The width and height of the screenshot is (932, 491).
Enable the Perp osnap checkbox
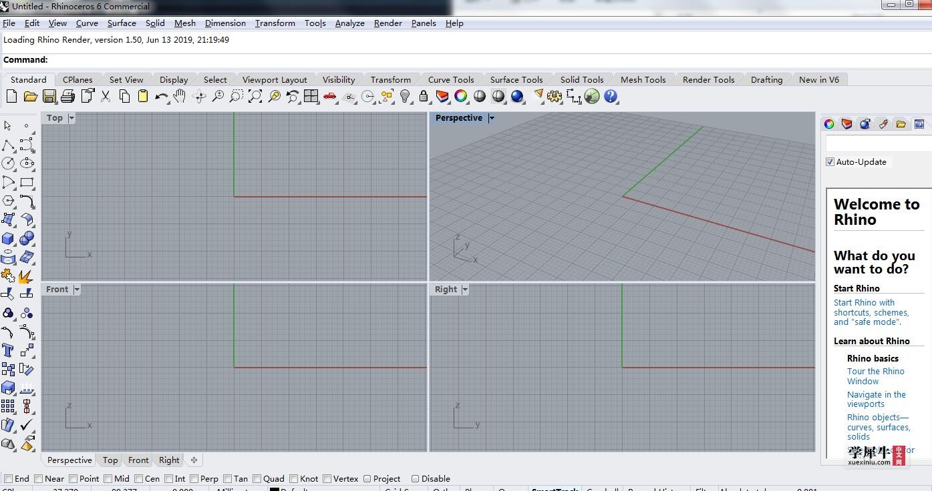(194, 478)
